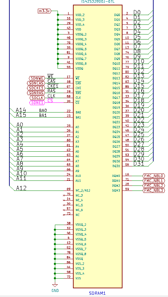
Task: Click pin number 72 at VSS
Action: [69, 277]
